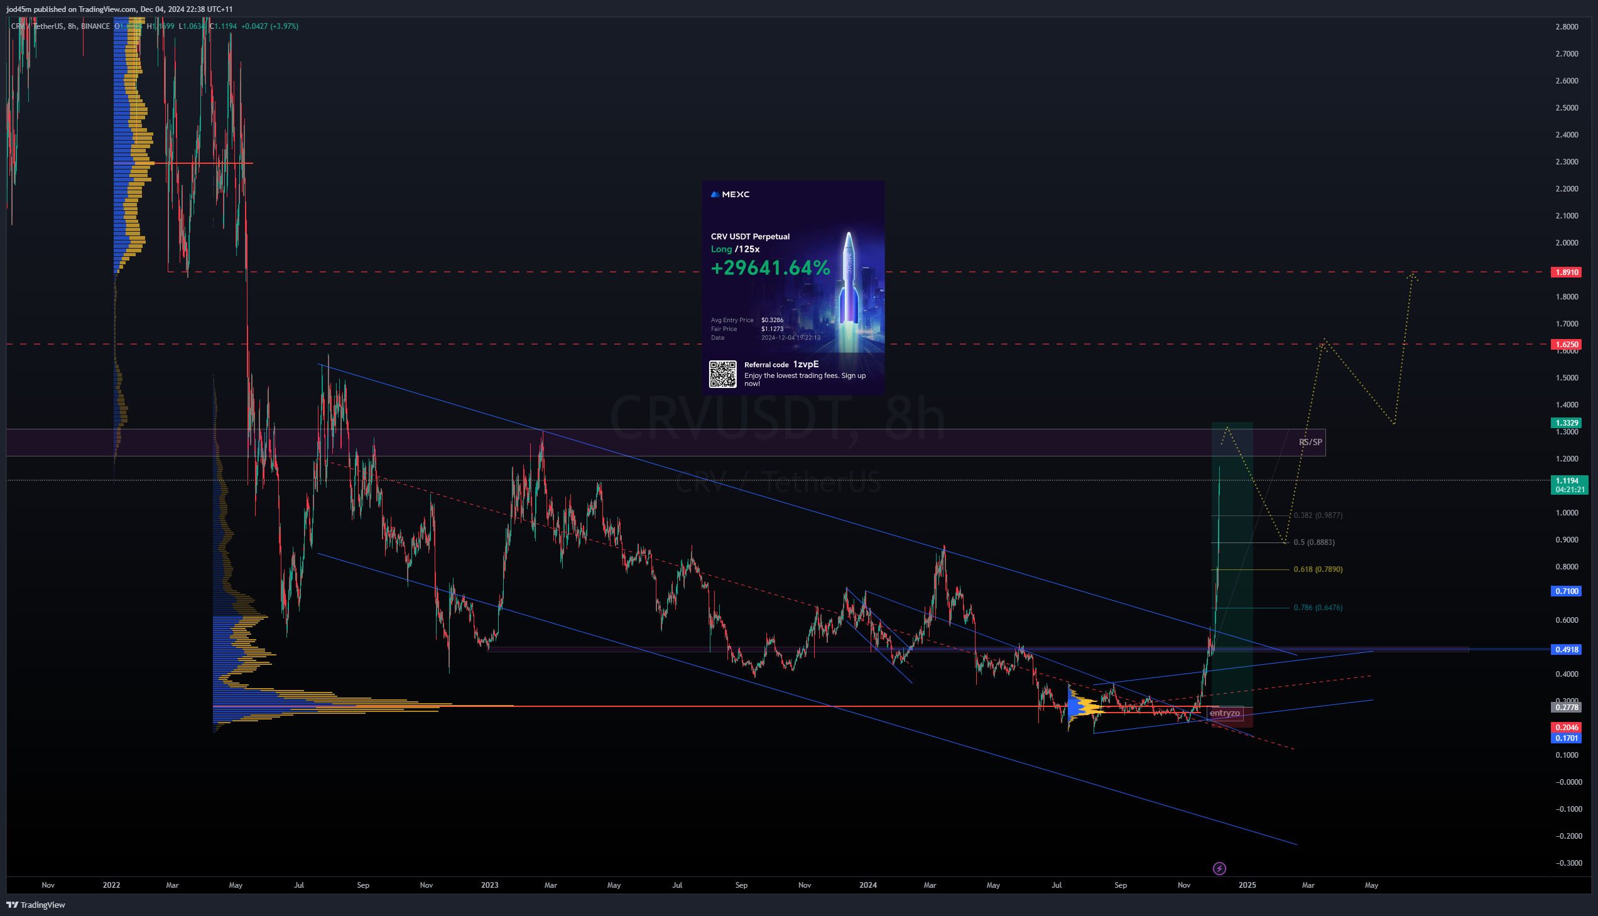This screenshot has height=916, width=1598.
Task: Click the current price label 1.1194
Action: pyautogui.click(x=1569, y=485)
